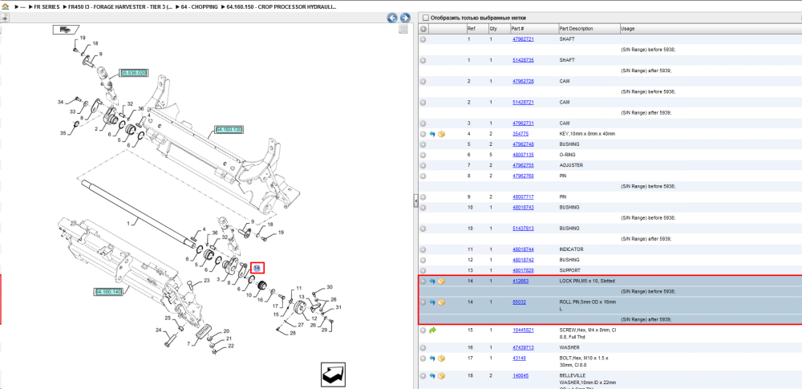Image resolution: width=802 pixels, height=389 pixels.
Task: Open part number link 354775
Action: (520, 134)
